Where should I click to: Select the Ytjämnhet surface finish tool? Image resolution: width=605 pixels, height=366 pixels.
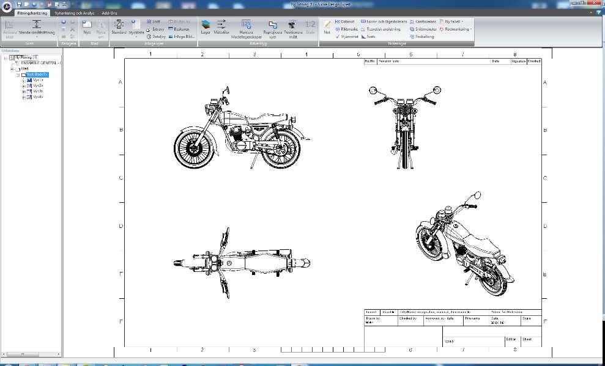[346, 37]
